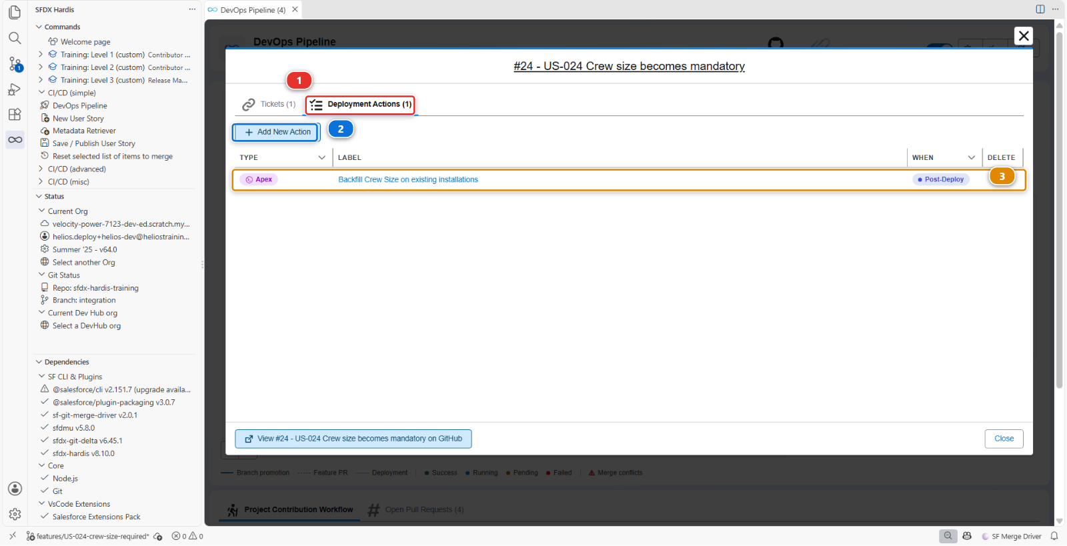Click the remote window icon in status bar
This screenshot has height=546, width=1067.
[13, 536]
